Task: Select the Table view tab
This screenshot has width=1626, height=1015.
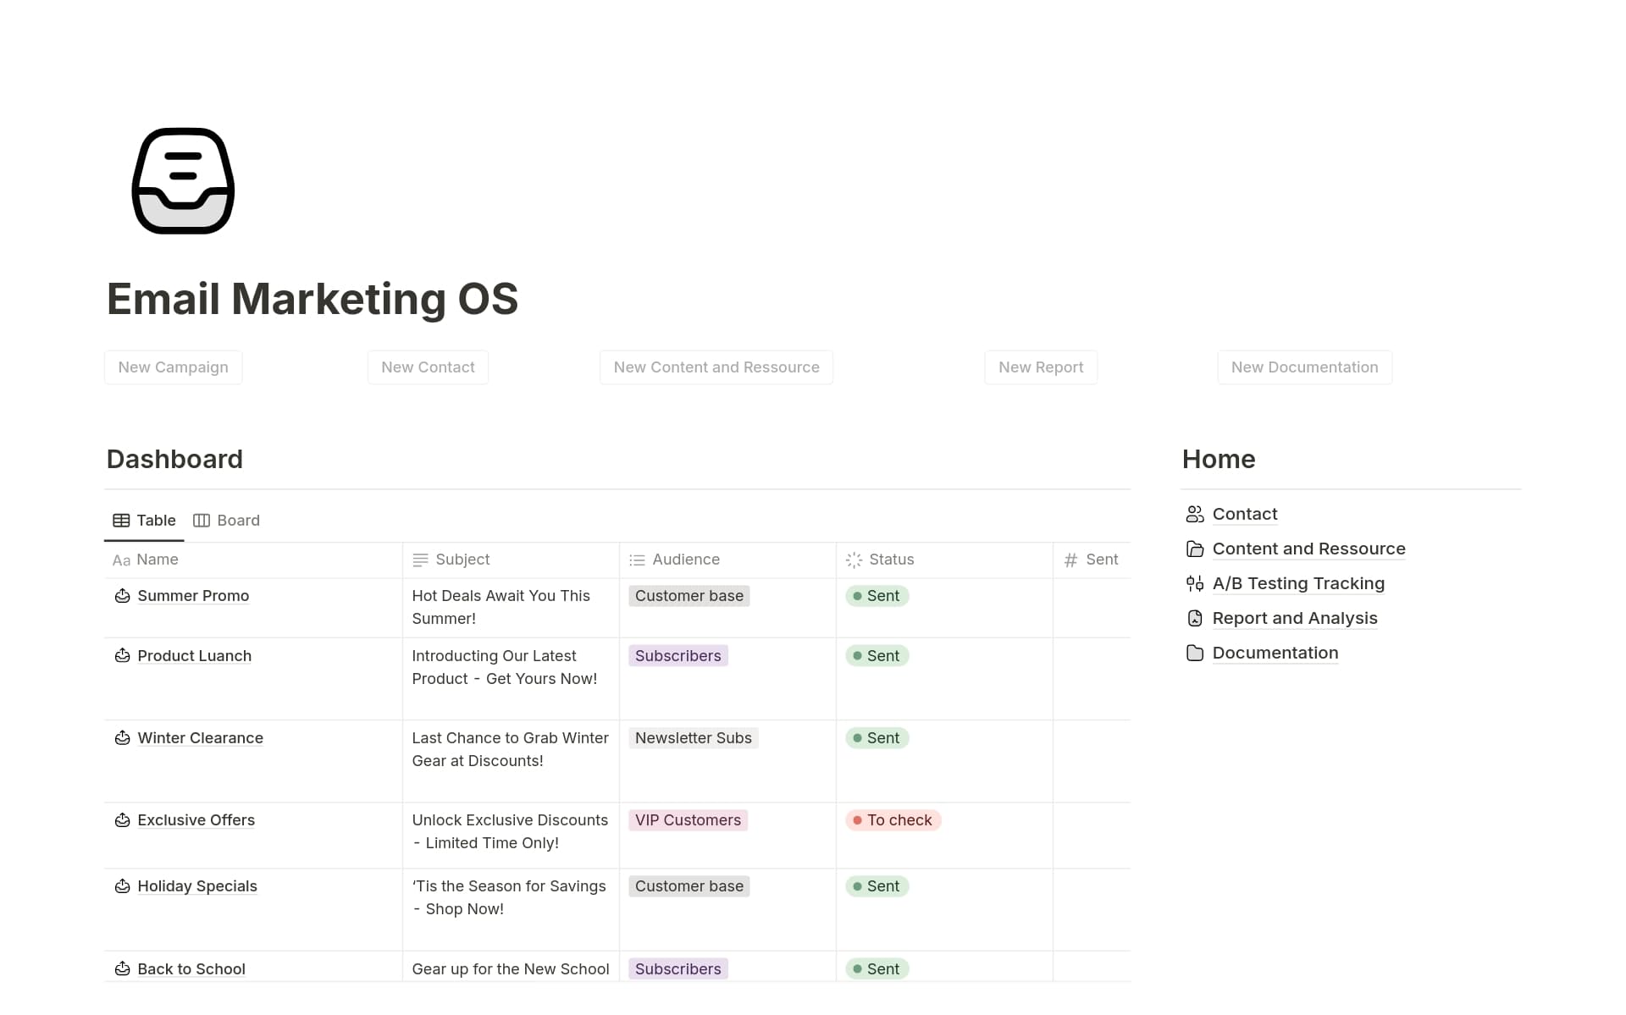Action: coord(145,521)
